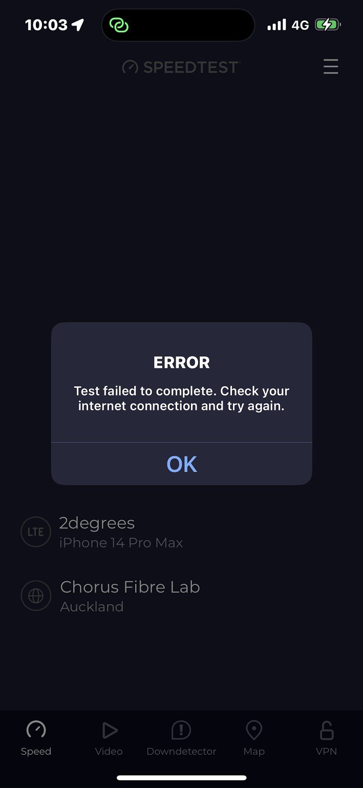Change server Chorus Fibre Lab
363x788 pixels.
(130, 586)
